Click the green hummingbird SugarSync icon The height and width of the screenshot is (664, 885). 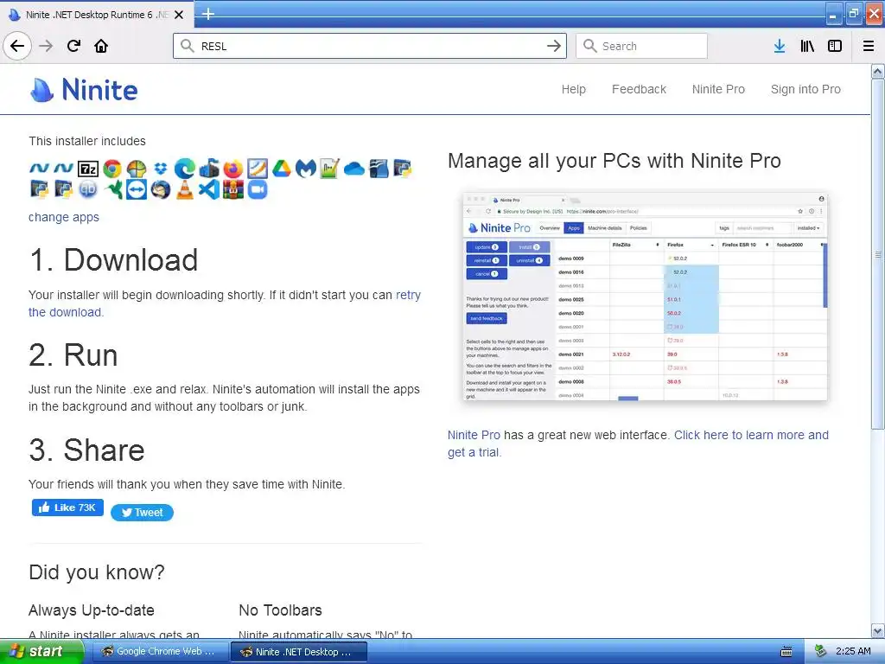tap(112, 189)
